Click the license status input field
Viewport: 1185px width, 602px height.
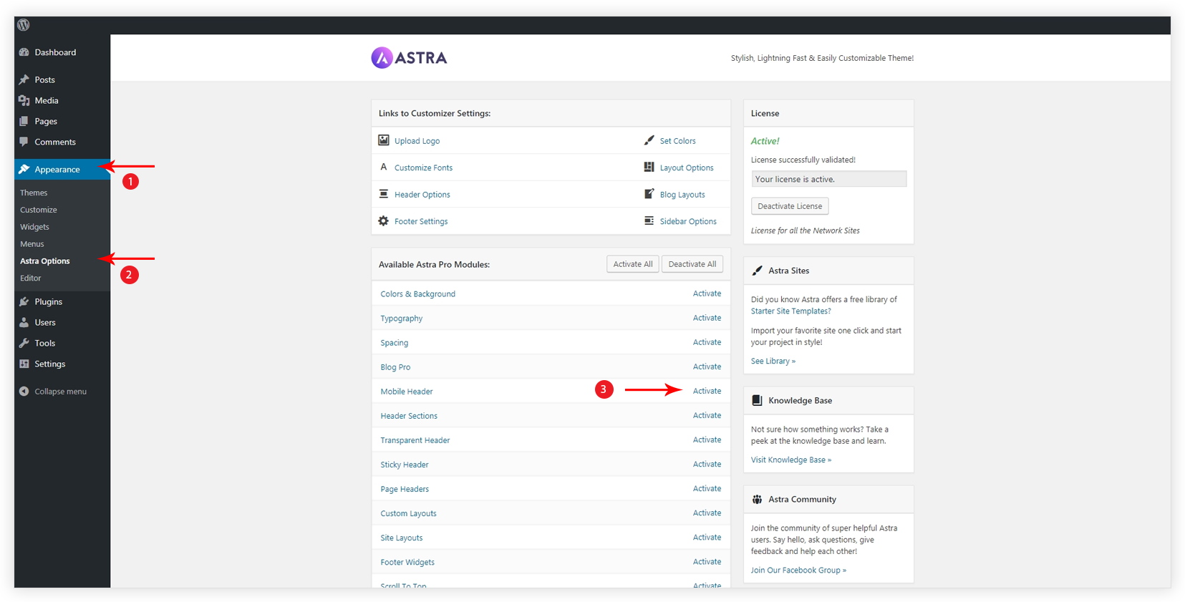pos(829,179)
